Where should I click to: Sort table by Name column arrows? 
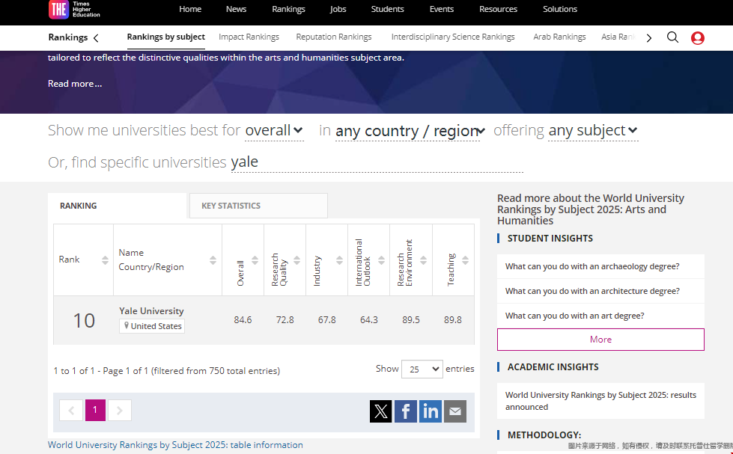(x=213, y=260)
